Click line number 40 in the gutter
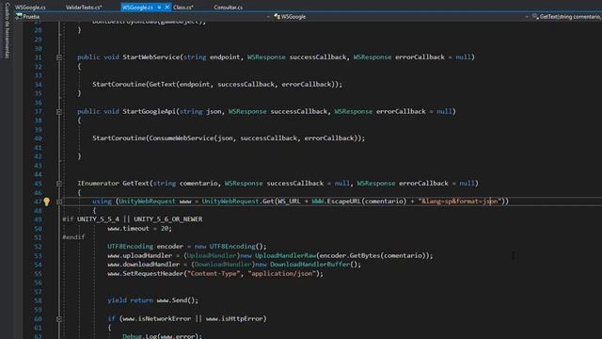 pos(38,138)
